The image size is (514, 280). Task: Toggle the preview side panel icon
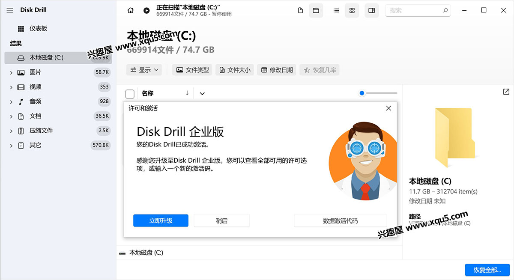(x=371, y=10)
